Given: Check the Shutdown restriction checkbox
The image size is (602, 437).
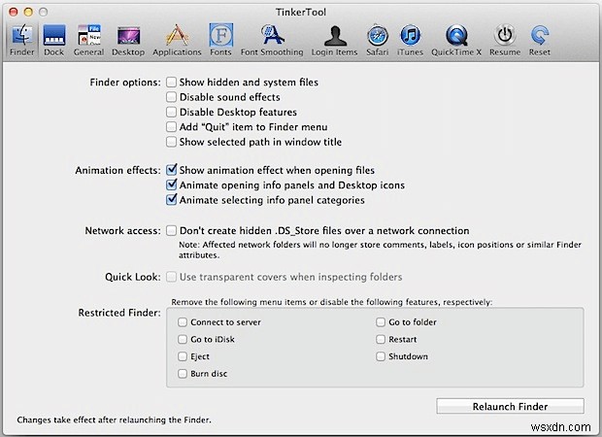Looking at the screenshot, I should (381, 356).
